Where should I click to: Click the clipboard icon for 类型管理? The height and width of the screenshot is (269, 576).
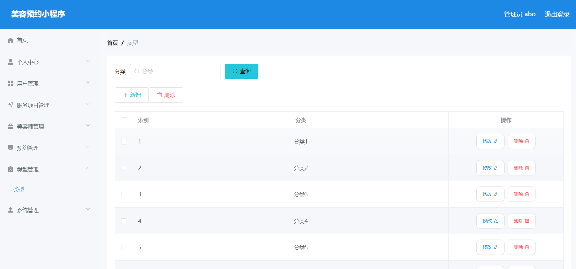pos(10,169)
